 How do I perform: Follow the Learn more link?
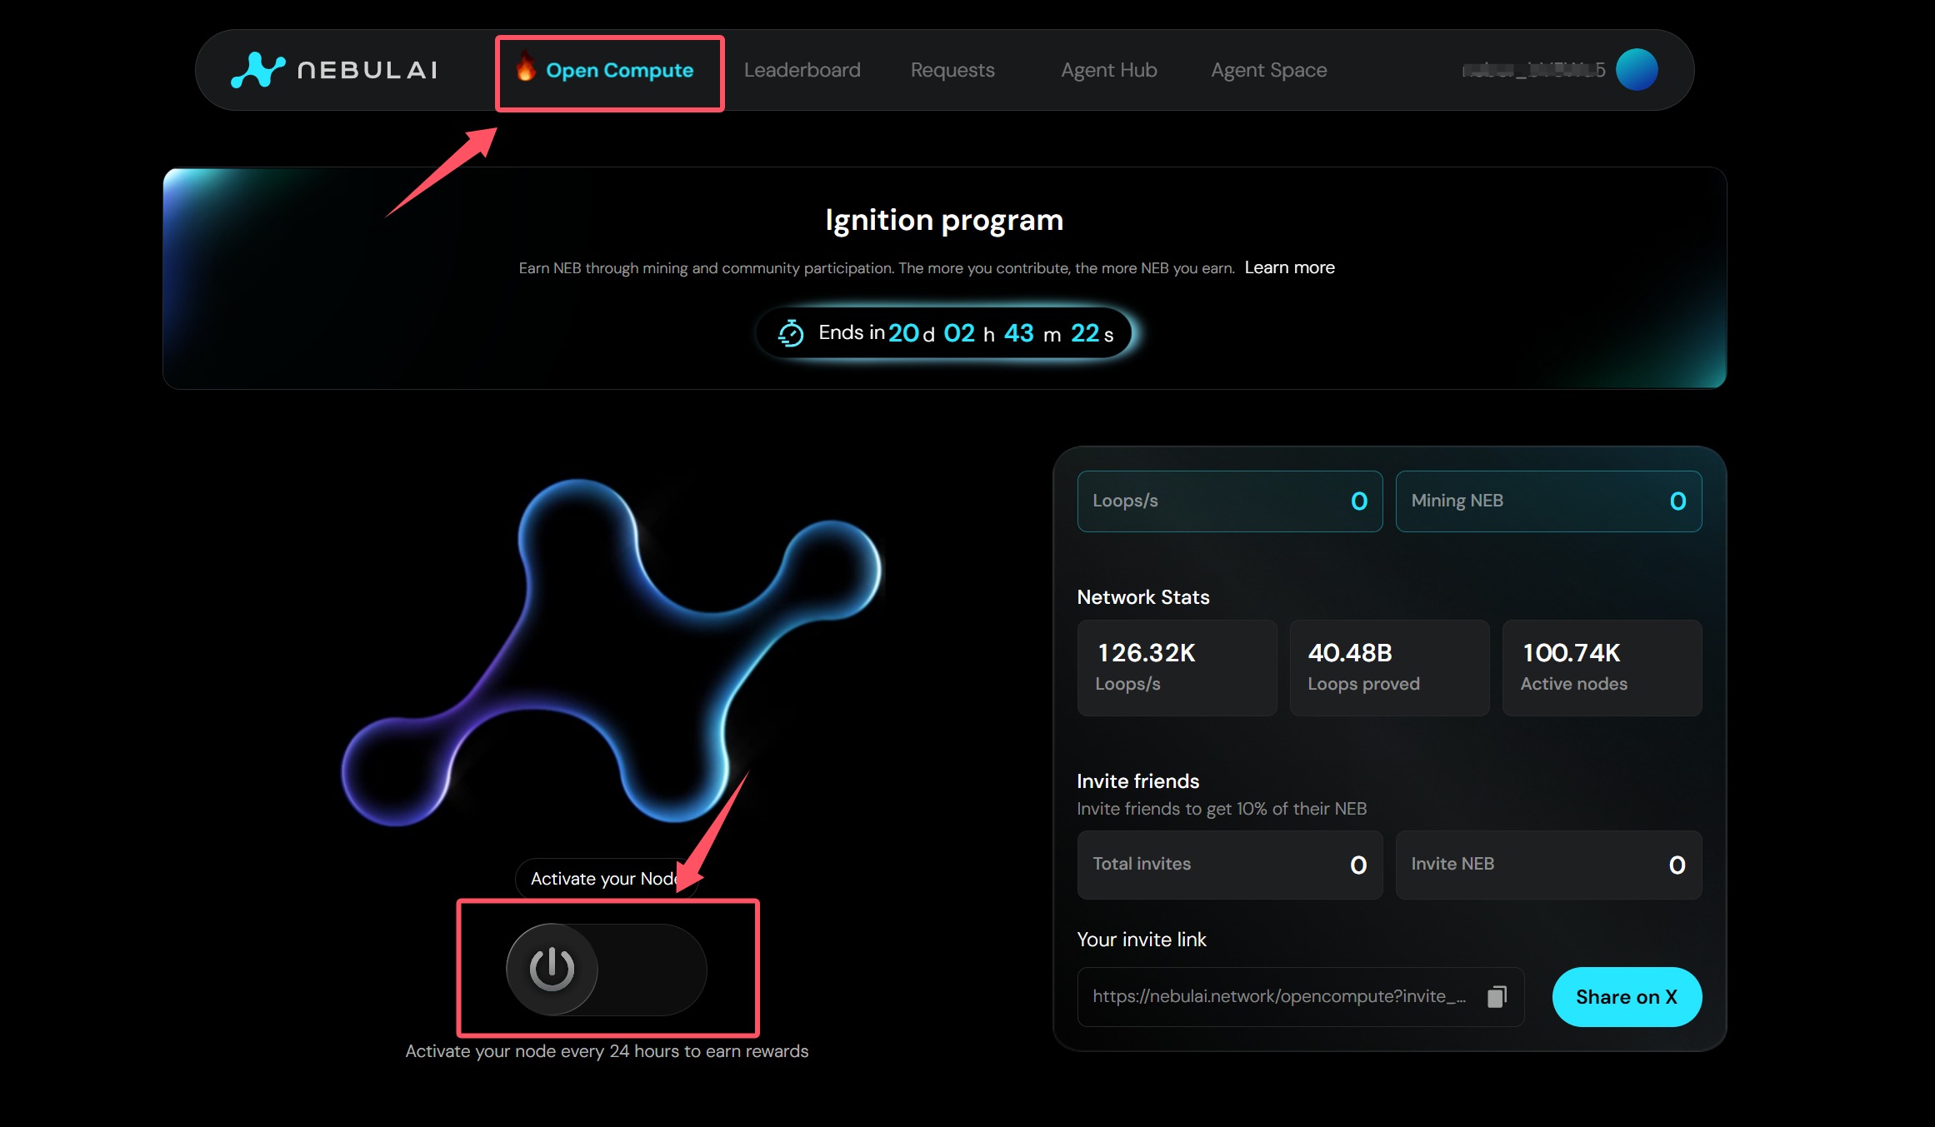(1289, 267)
